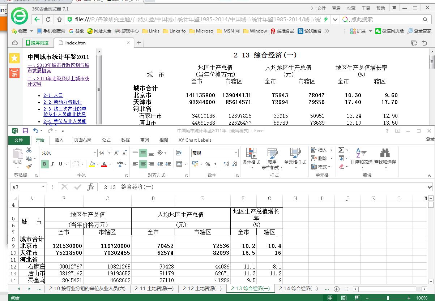Click the browser home icon
Screen dimensions: 435x301
[59, 20]
